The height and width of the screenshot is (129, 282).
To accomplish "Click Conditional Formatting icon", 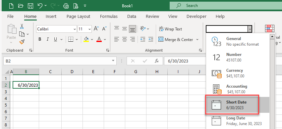I will point(270,28).
